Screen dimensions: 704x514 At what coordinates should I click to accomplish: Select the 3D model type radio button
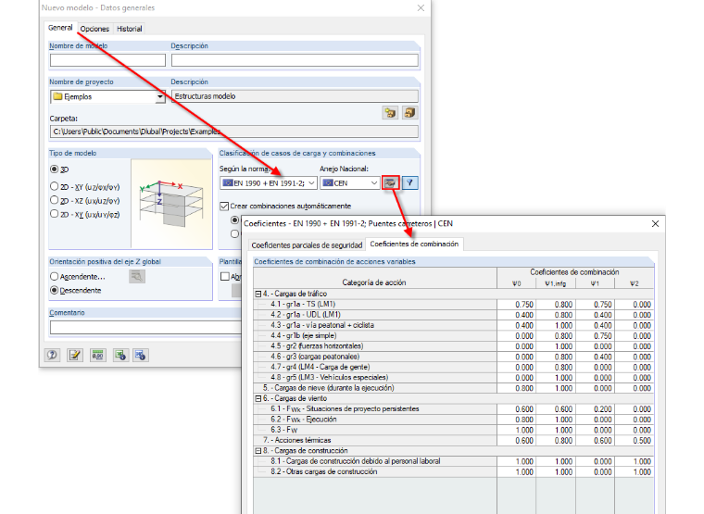click(x=55, y=169)
